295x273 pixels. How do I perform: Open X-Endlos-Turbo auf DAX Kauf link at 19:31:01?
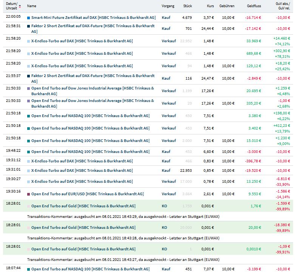coord(82,170)
